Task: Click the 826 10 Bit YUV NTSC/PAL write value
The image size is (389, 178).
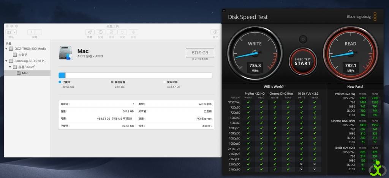Action: [363, 152]
